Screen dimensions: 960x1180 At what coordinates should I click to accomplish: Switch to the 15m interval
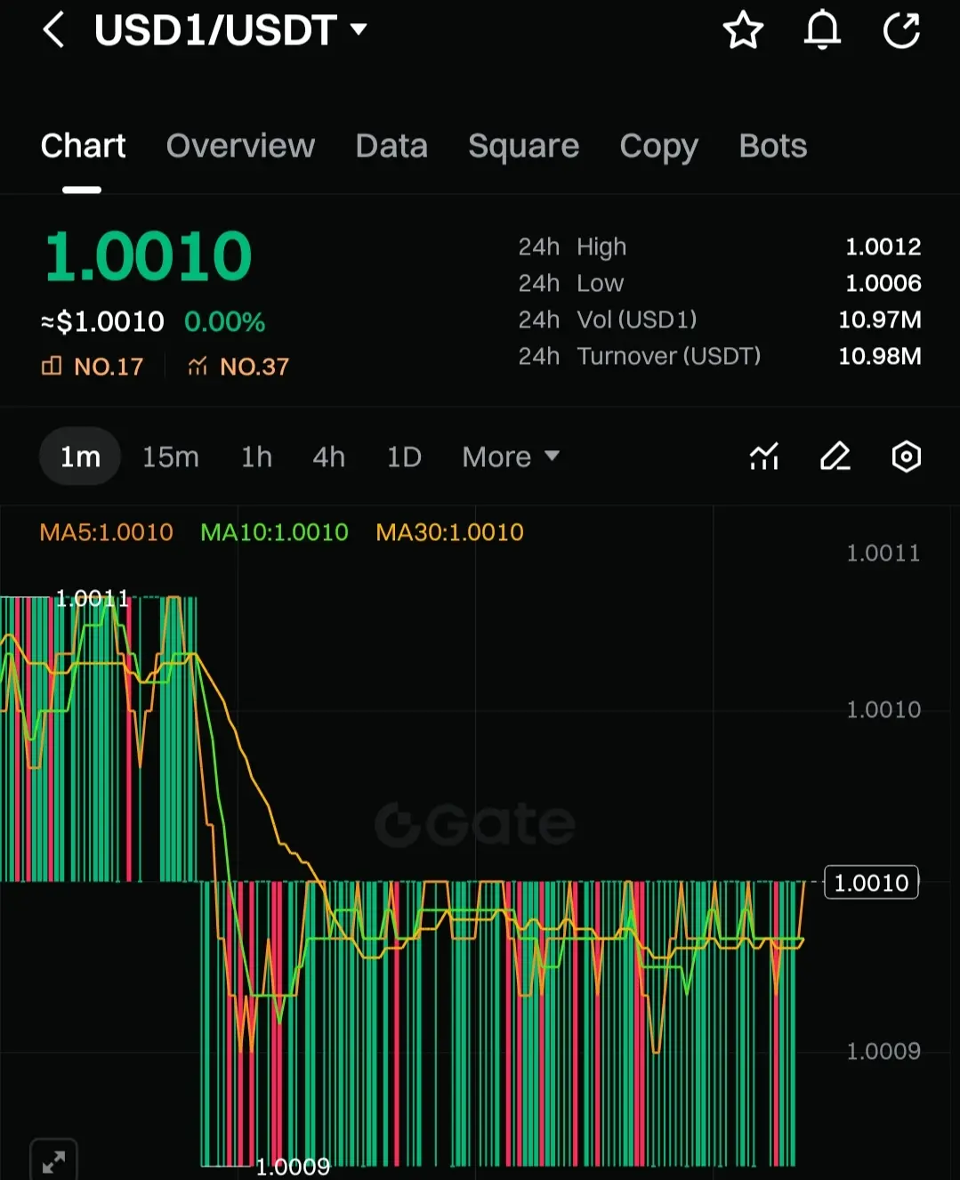point(171,457)
